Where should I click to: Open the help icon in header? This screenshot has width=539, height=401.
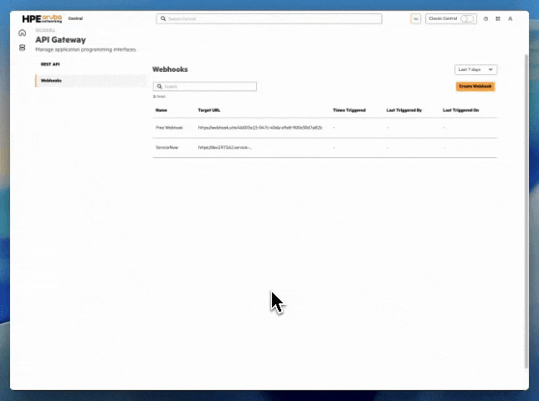click(x=485, y=19)
